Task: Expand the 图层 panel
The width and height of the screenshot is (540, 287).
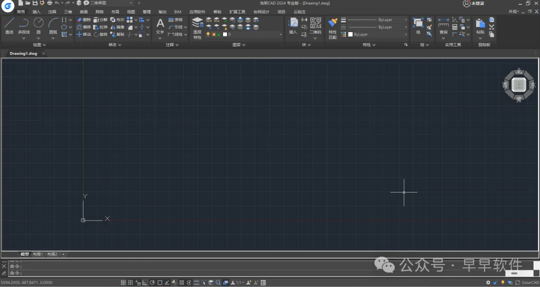Action: coord(238,45)
